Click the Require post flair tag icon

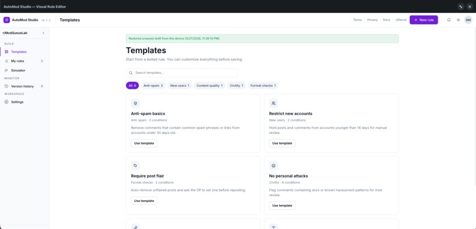click(135, 166)
